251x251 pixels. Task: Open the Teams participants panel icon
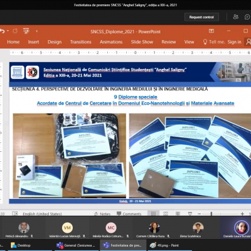pos(236,17)
